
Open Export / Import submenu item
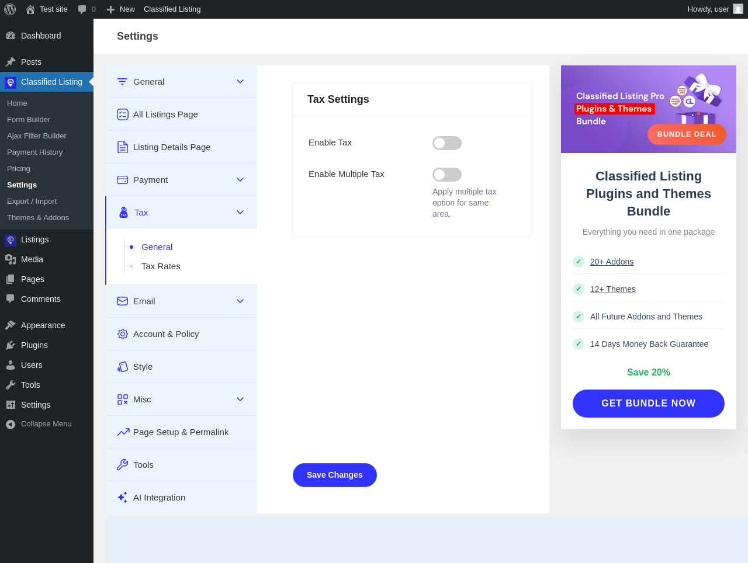[32, 201]
